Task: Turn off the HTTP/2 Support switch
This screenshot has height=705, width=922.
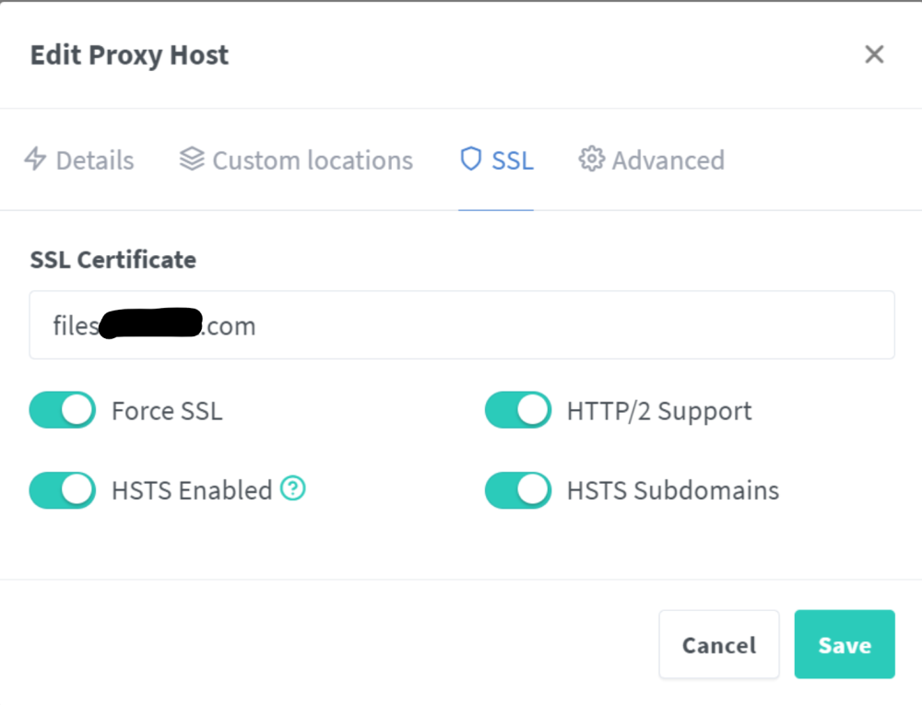Action: point(518,410)
